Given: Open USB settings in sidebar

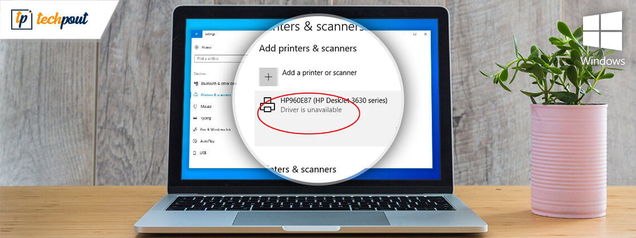Looking at the screenshot, I should (x=200, y=153).
